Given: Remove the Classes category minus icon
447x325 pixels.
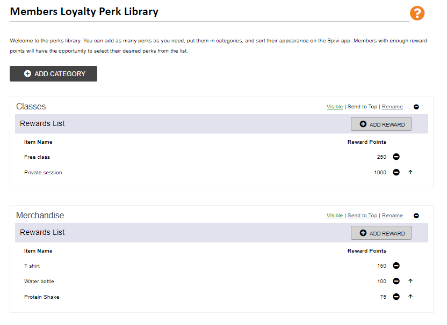Looking at the screenshot, I should 416,107.
